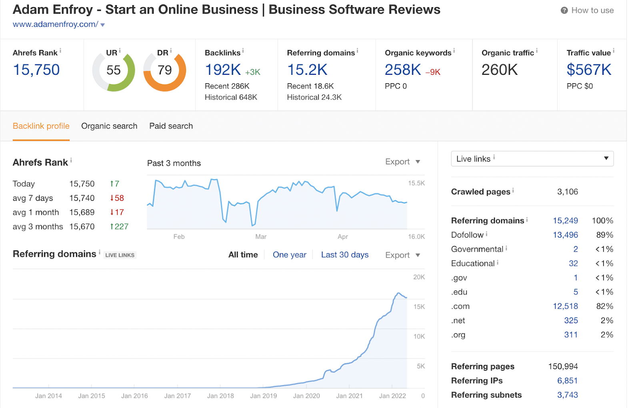The width and height of the screenshot is (640, 408).
Task: Click the info icon beside Referring domains metric
Action: 357,50
